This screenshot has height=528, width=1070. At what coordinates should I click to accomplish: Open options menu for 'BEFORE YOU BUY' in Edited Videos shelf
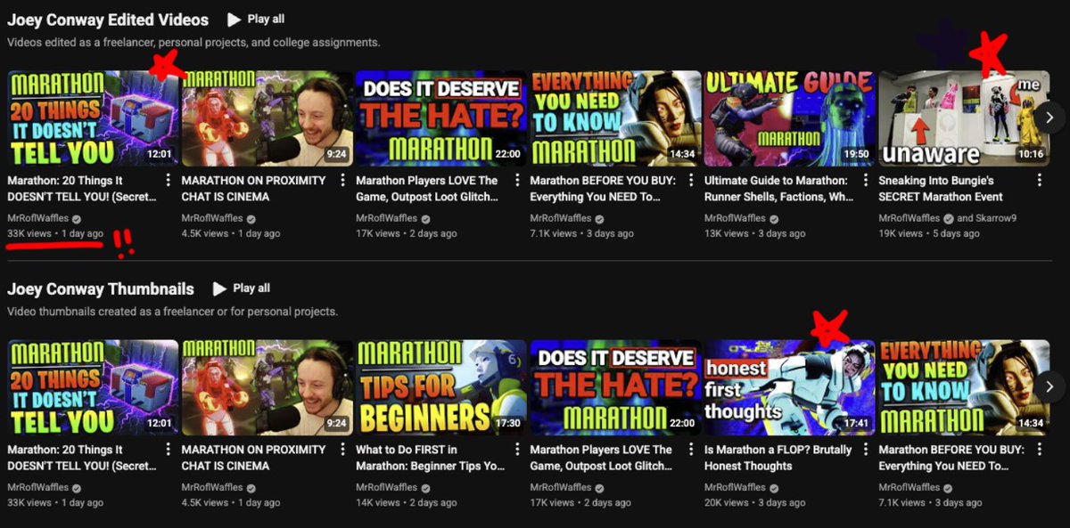pyautogui.click(x=690, y=181)
